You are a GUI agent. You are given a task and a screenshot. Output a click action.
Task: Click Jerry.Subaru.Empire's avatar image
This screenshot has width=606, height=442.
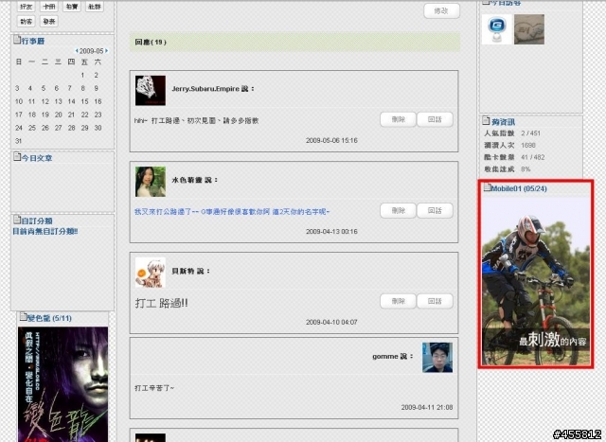coord(151,91)
